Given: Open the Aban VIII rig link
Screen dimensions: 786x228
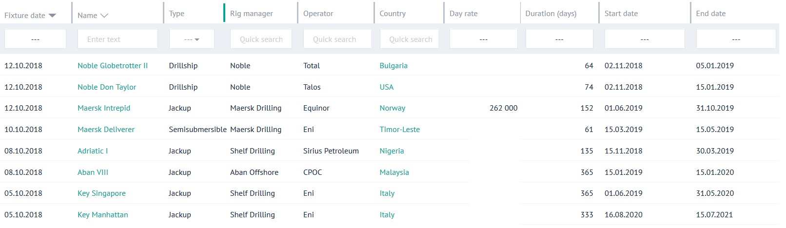Looking at the screenshot, I should coord(93,172).
